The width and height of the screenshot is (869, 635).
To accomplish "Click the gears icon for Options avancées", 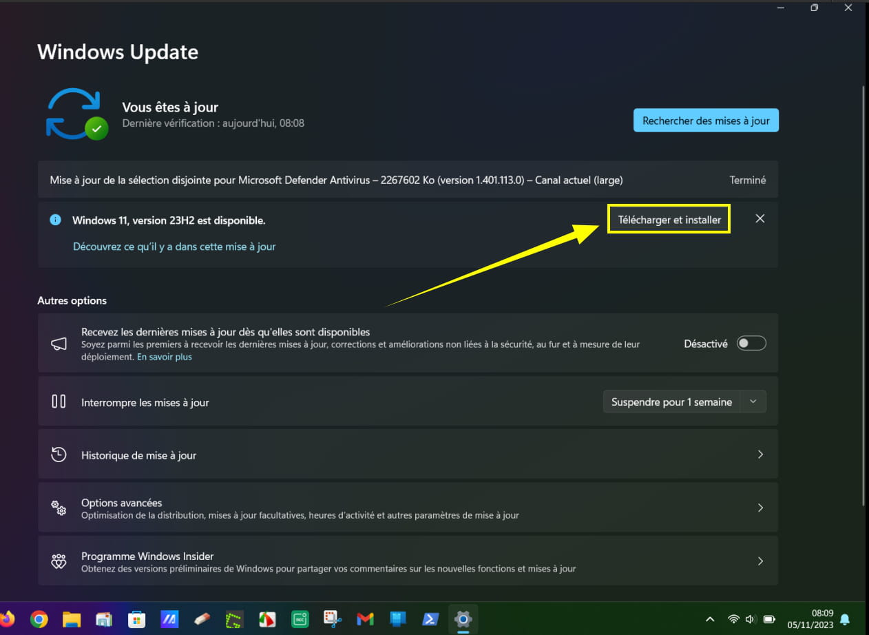I will click(59, 508).
